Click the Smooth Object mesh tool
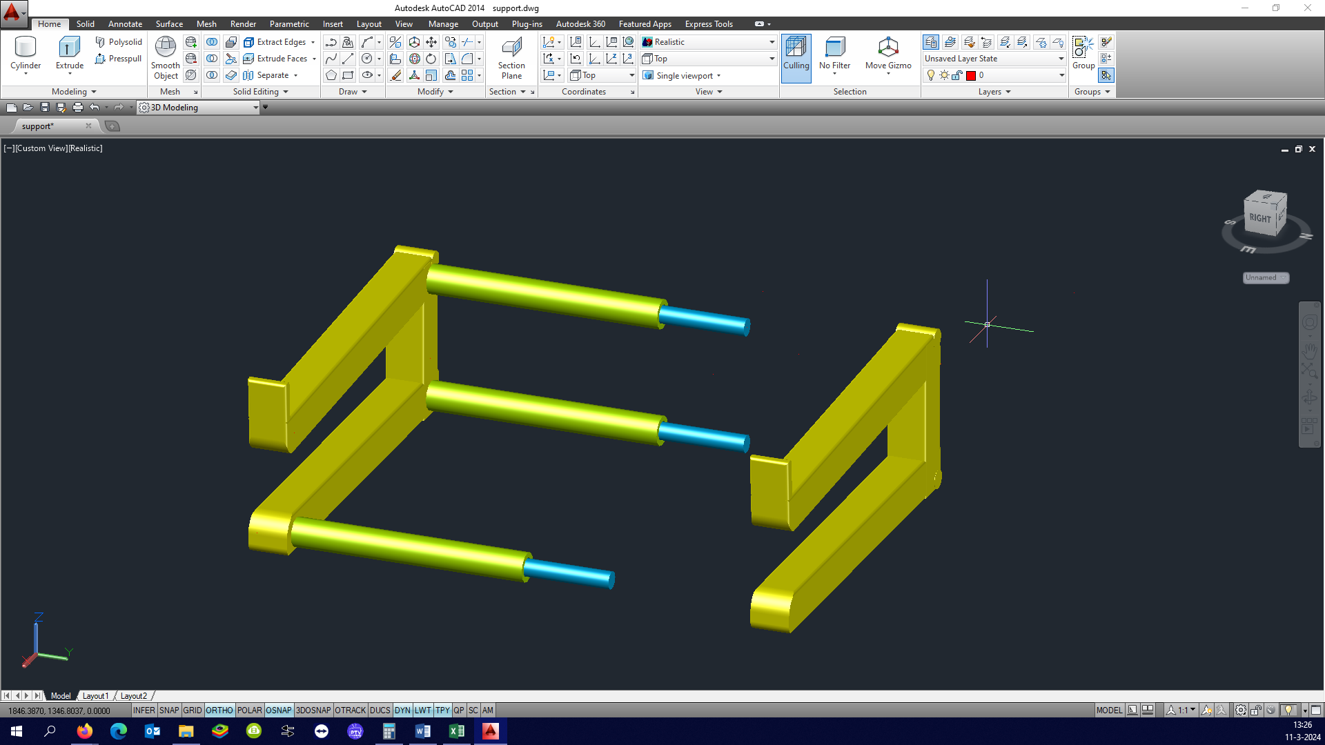The width and height of the screenshot is (1325, 745). click(x=166, y=58)
